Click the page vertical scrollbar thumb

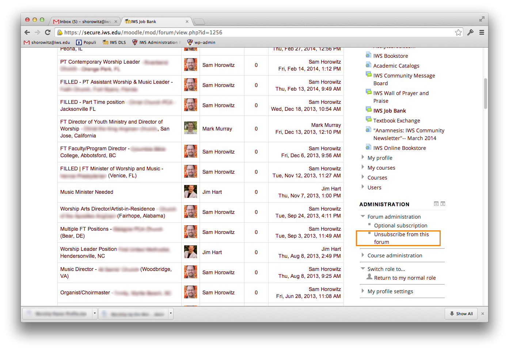point(485,94)
